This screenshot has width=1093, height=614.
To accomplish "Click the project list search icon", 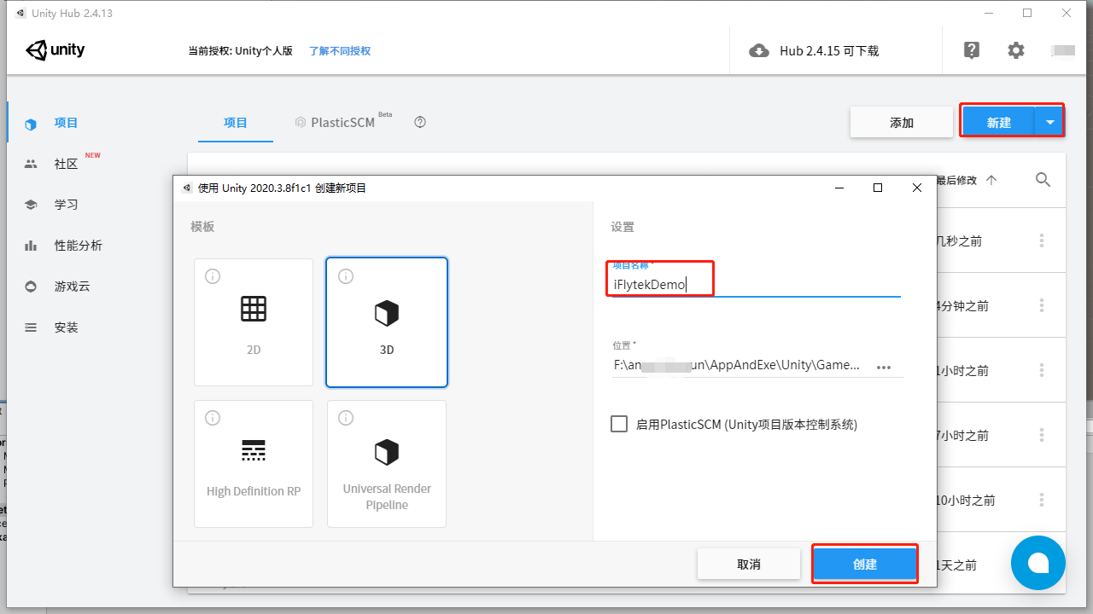I will (1043, 180).
